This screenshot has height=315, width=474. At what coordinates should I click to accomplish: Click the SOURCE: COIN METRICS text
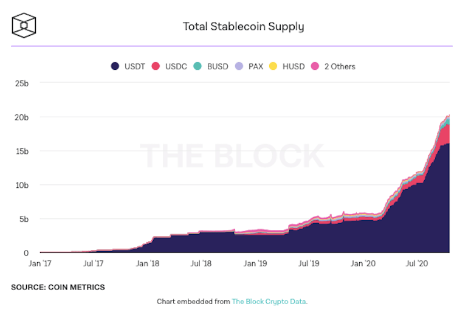pyautogui.click(x=58, y=287)
